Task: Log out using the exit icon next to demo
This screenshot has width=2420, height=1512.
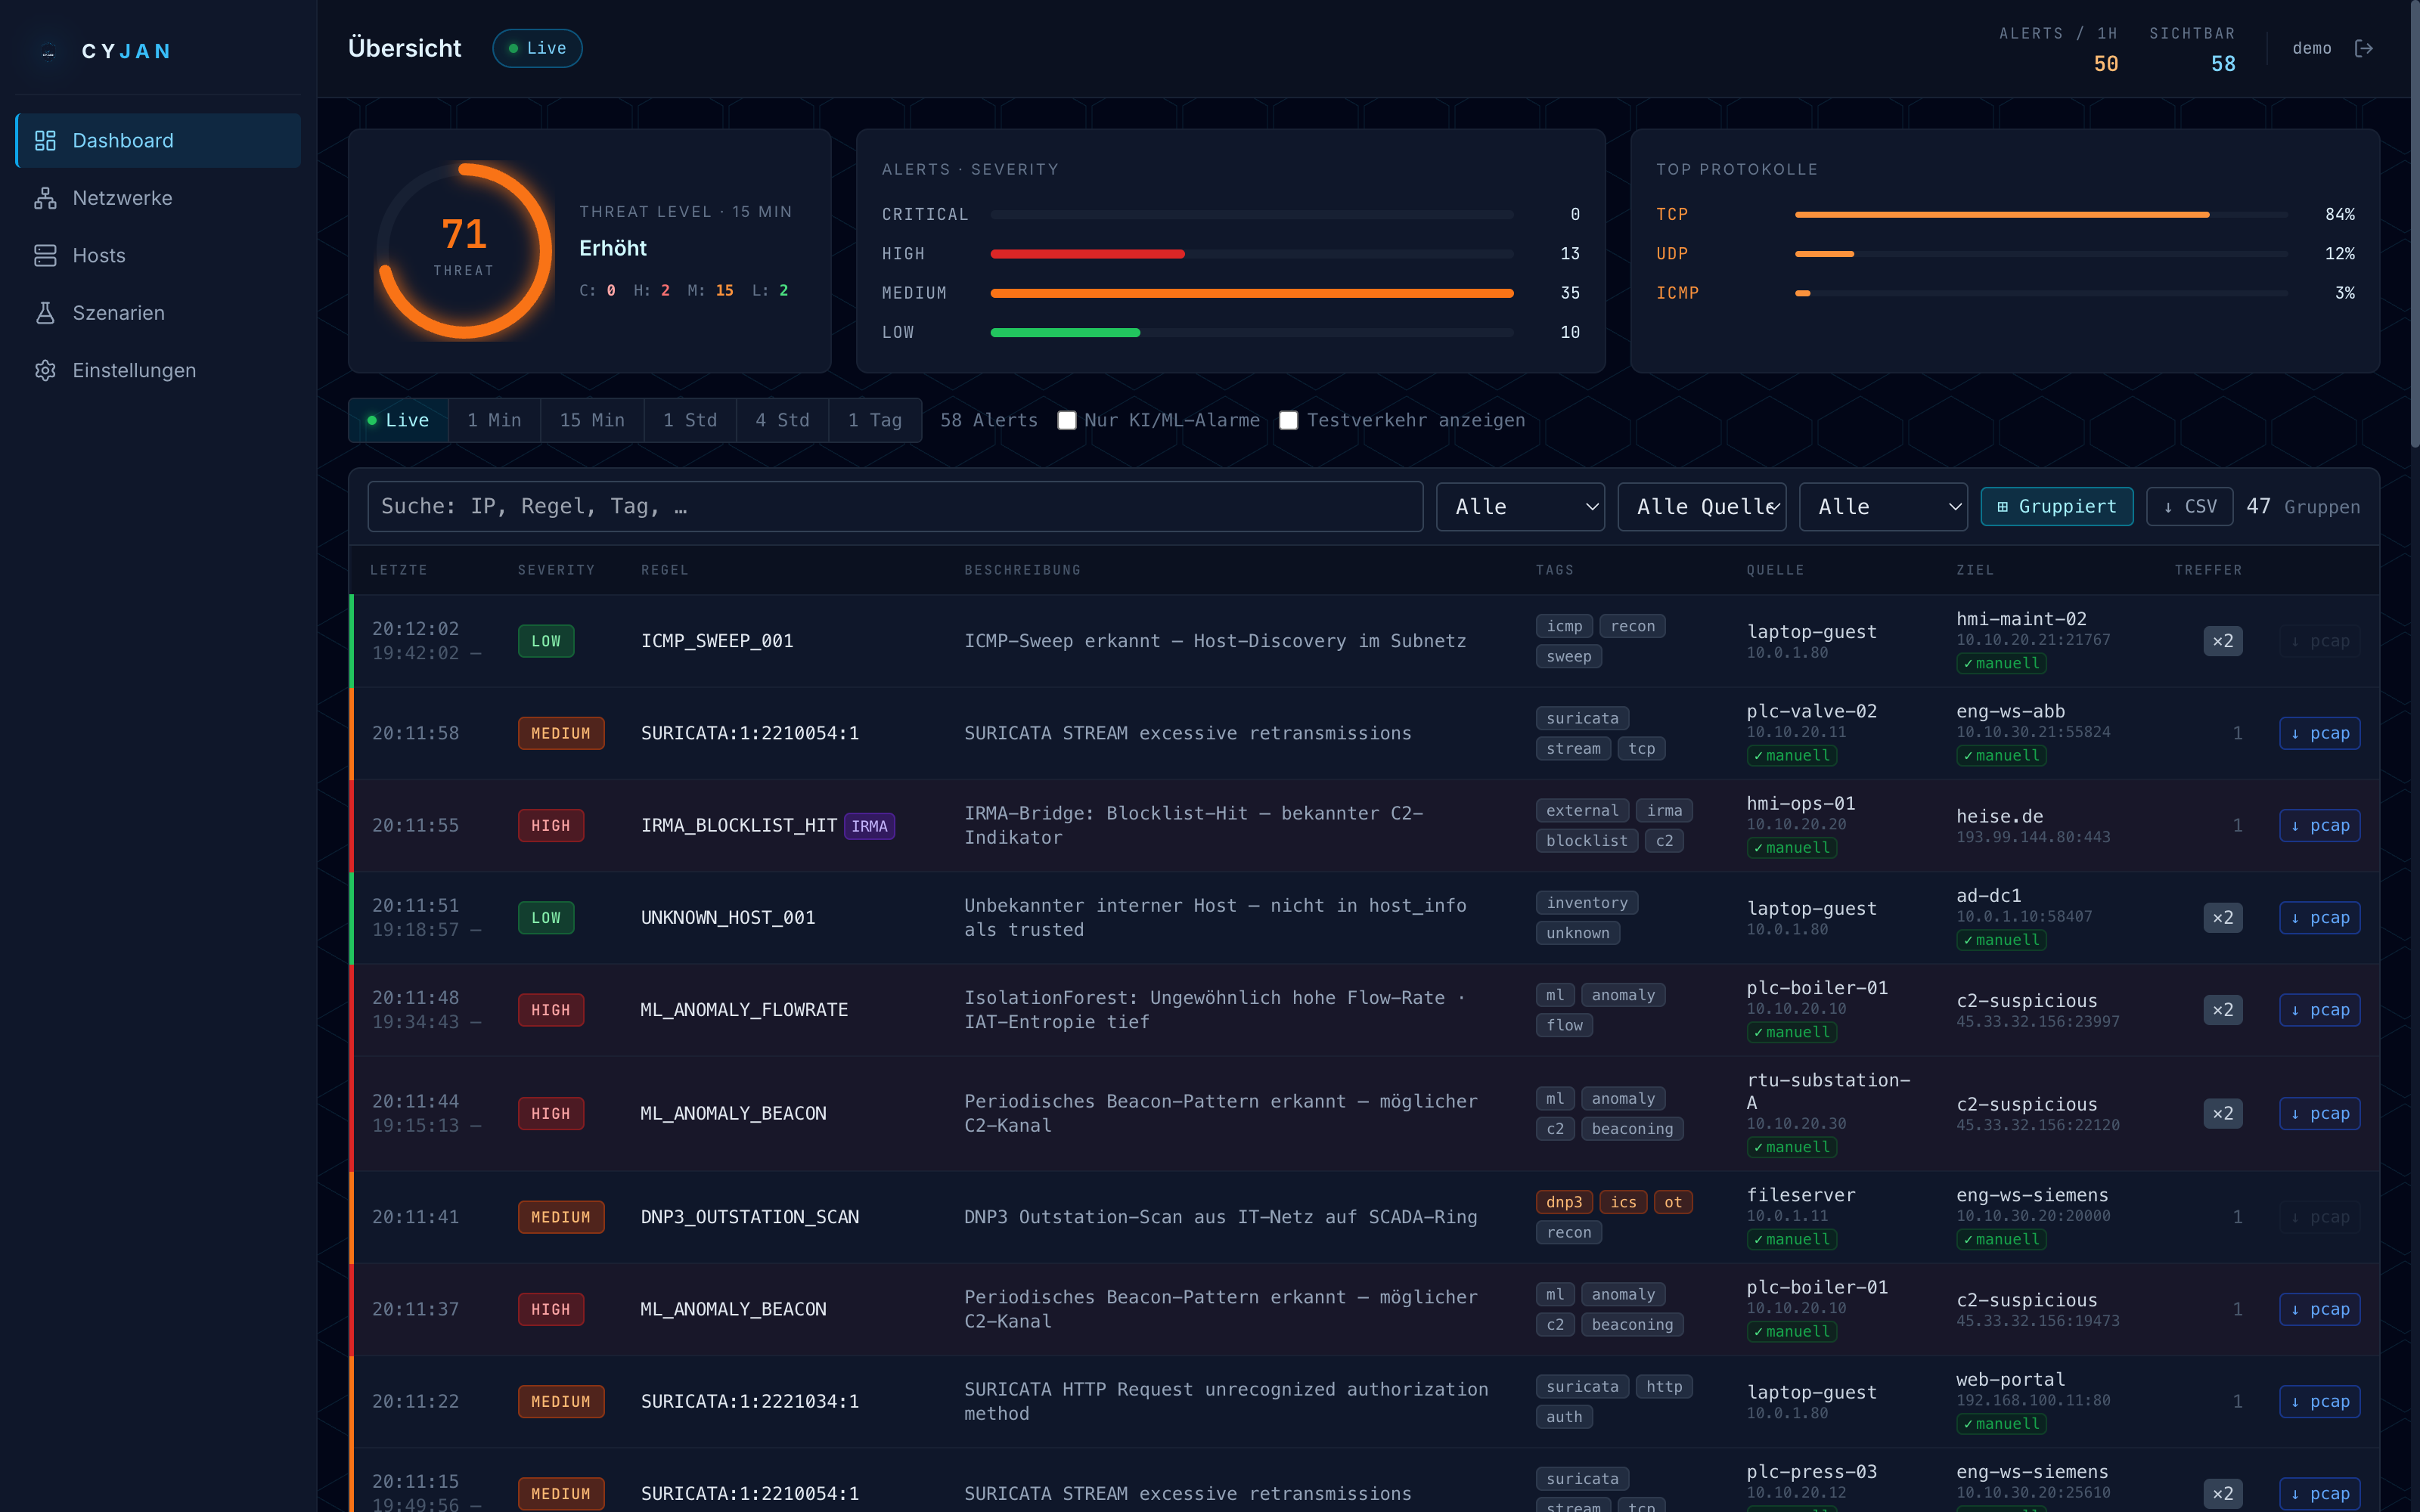Action: (x=2366, y=47)
